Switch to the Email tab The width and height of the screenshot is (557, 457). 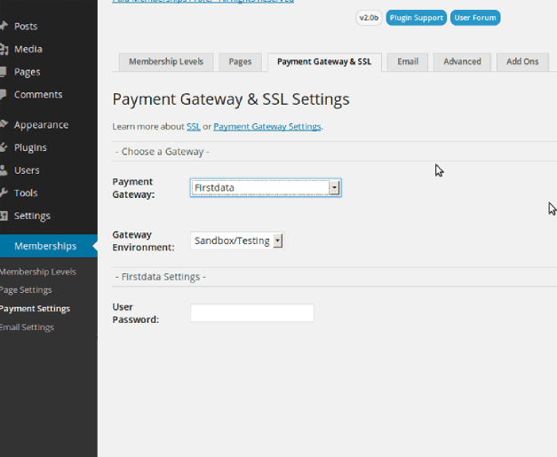(408, 62)
